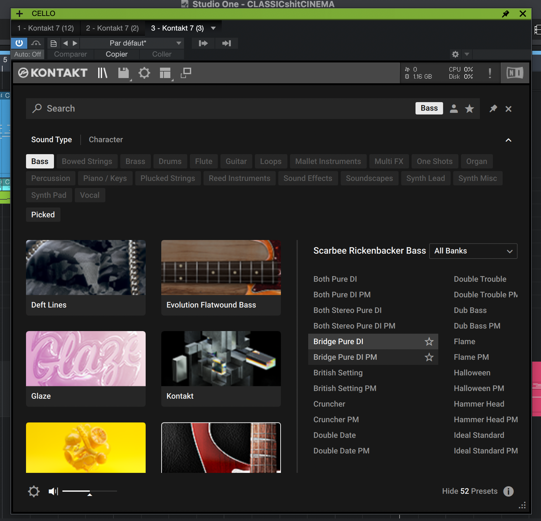Viewport: 541px width, 521px height.
Task: Click the Kontakt minimized view windows icon
Action: click(x=186, y=73)
